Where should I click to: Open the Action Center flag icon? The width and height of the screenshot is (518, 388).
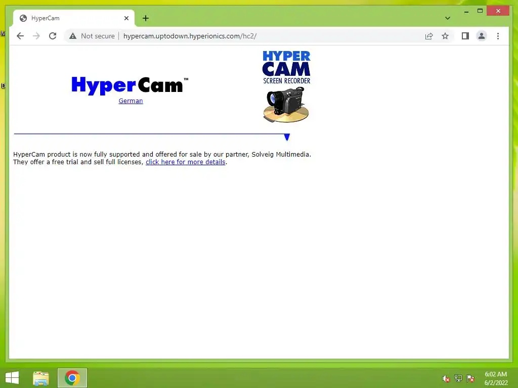coord(470,378)
